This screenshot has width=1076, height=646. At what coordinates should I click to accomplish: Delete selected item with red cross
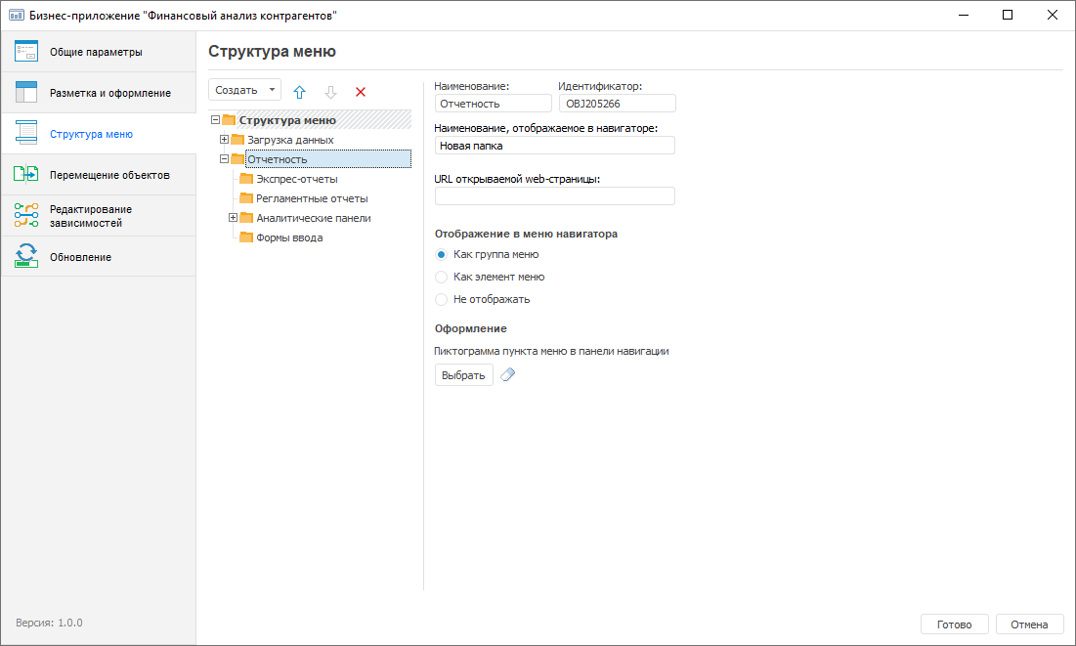(361, 92)
